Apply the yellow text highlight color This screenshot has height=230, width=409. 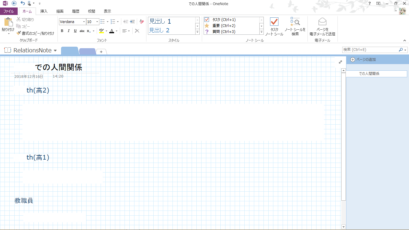102,31
